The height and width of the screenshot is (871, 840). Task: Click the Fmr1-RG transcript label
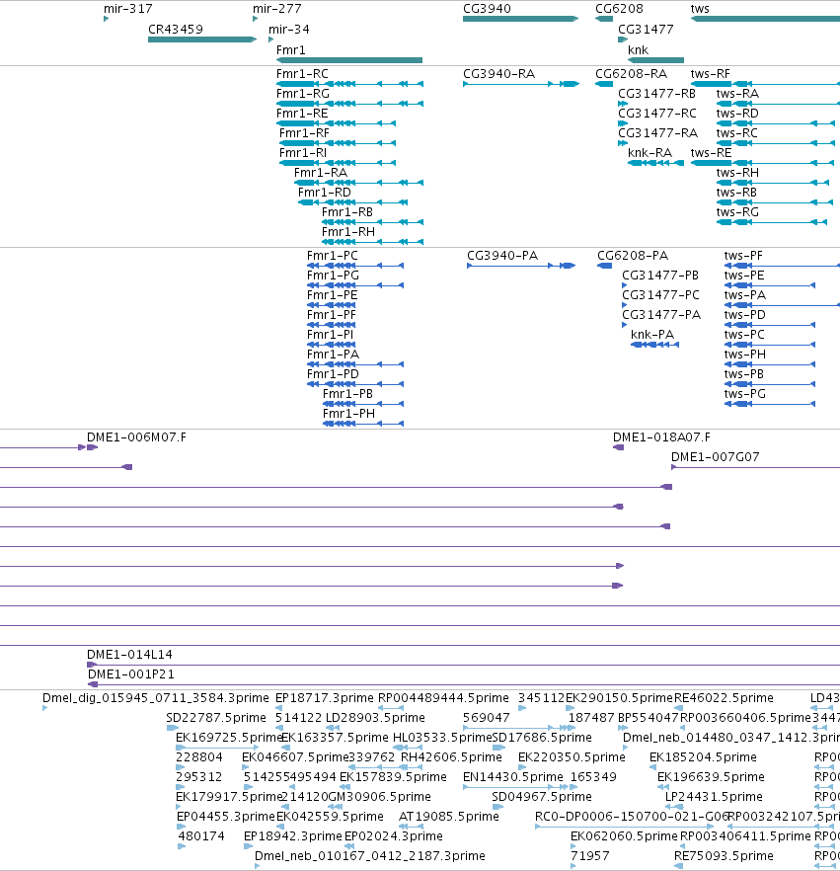303,93
